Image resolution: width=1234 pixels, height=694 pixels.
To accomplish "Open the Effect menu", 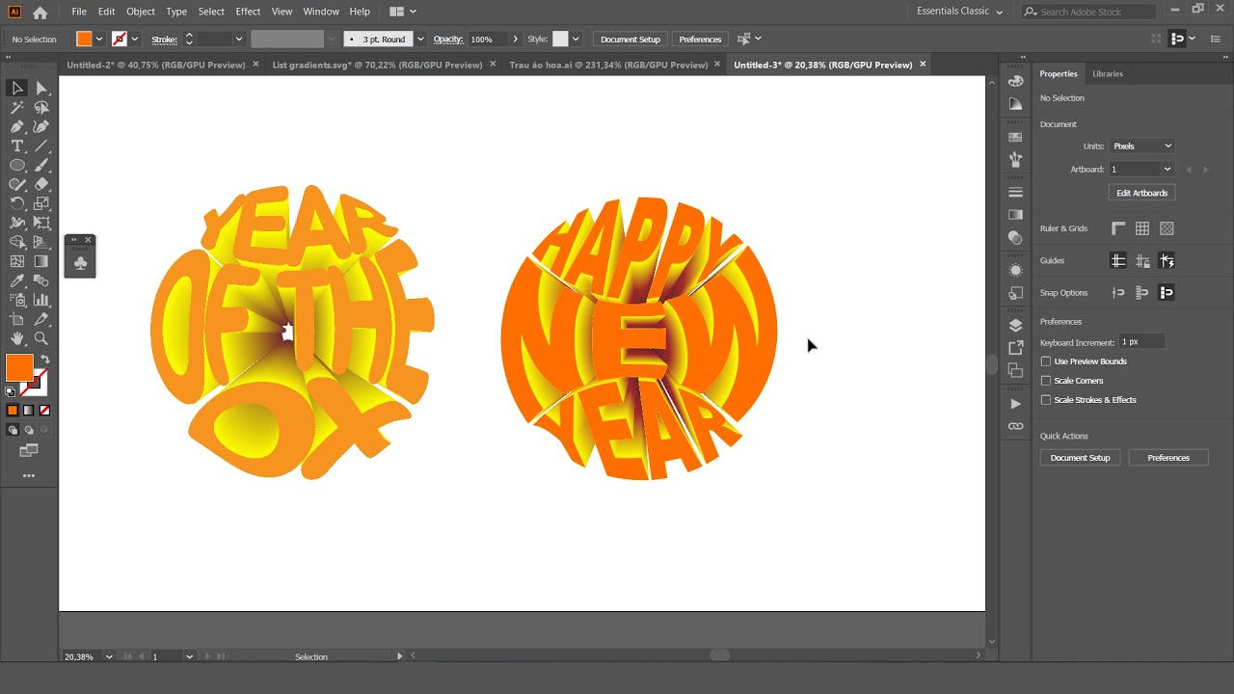I will (248, 12).
